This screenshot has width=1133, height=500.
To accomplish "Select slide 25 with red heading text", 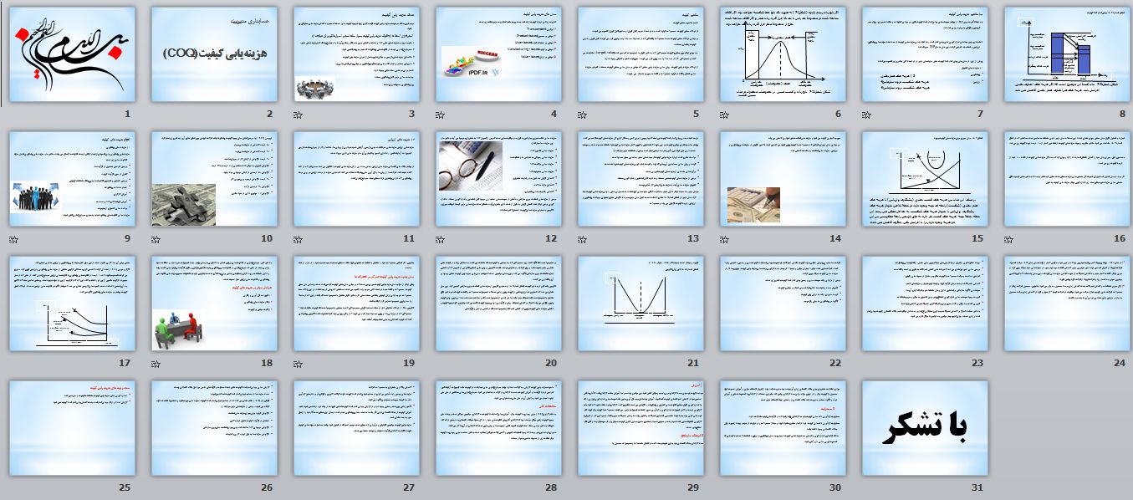I will point(72,428).
